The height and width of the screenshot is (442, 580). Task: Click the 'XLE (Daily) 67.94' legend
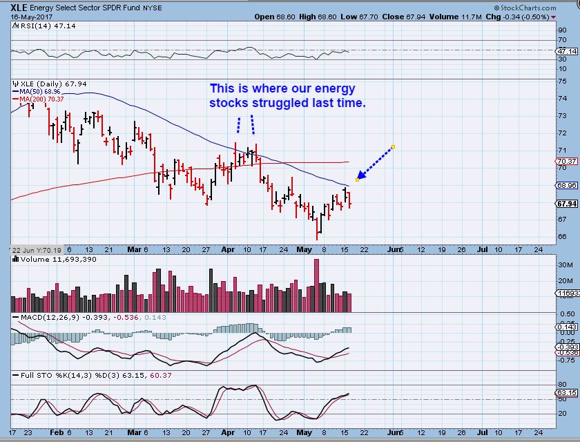[54, 84]
